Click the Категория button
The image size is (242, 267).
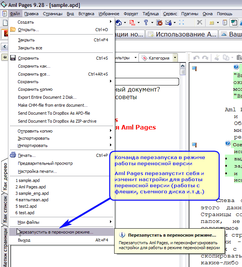(x=156, y=58)
